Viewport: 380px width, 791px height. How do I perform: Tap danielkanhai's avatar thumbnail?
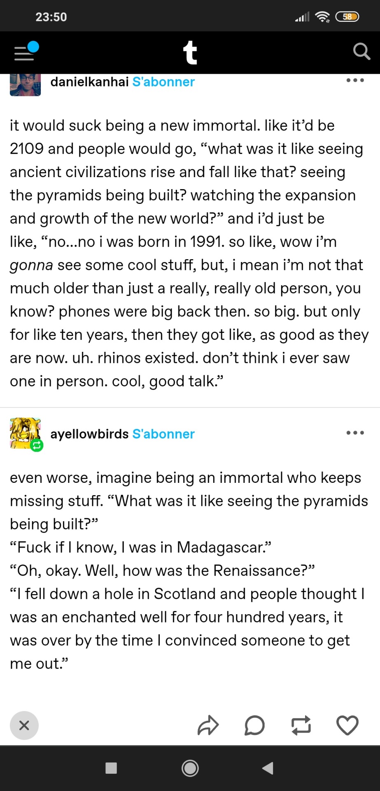[x=25, y=84]
